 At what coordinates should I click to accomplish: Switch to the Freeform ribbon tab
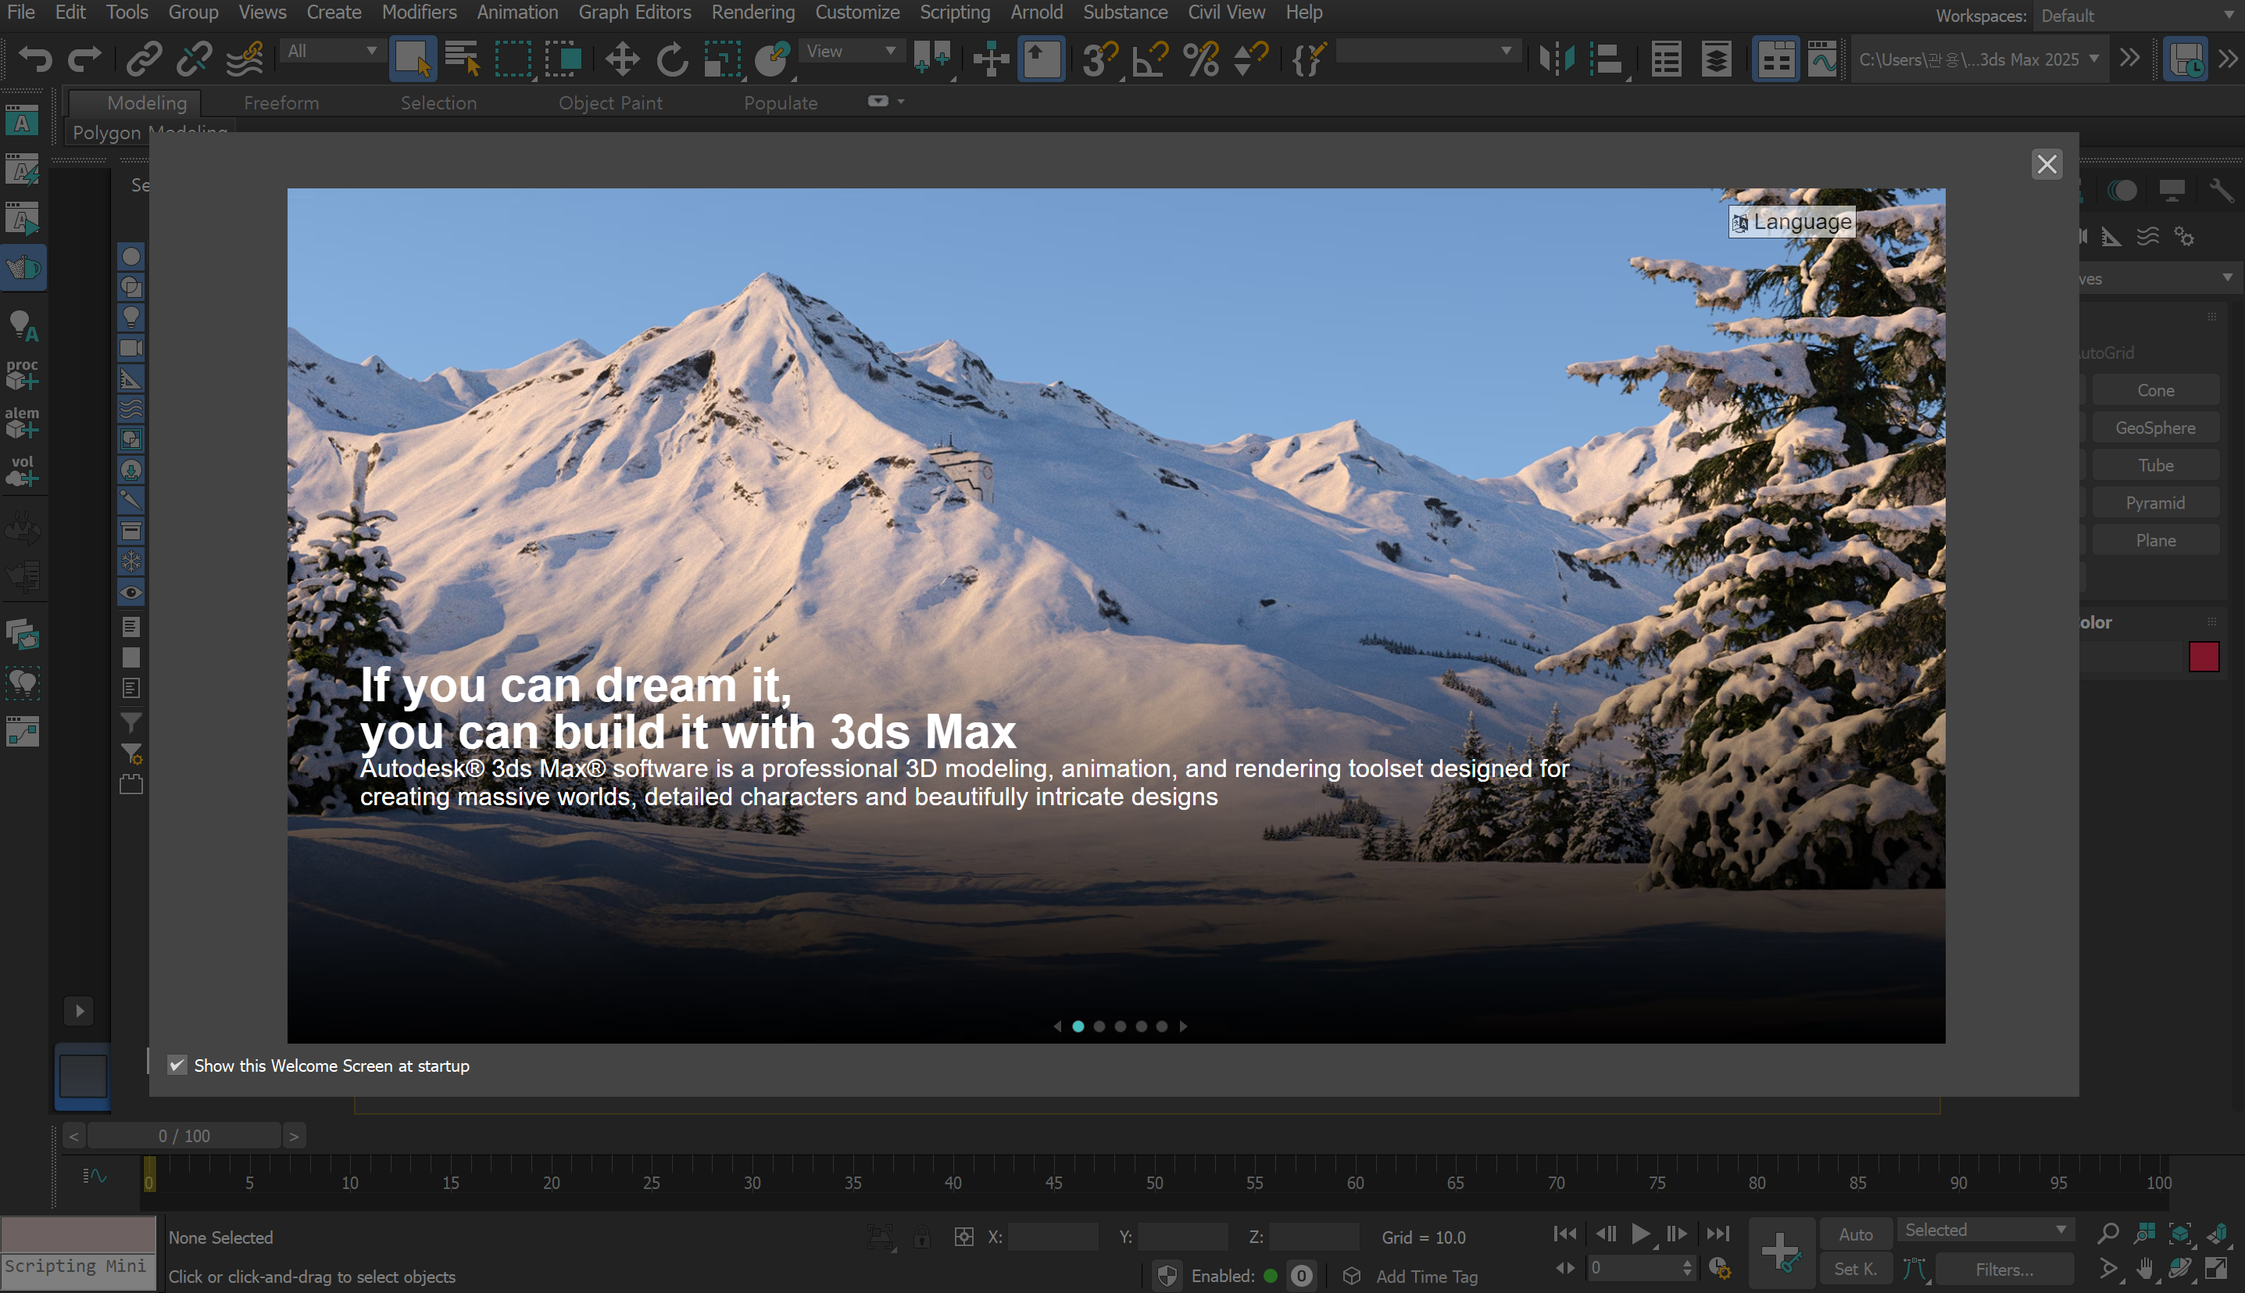(281, 103)
